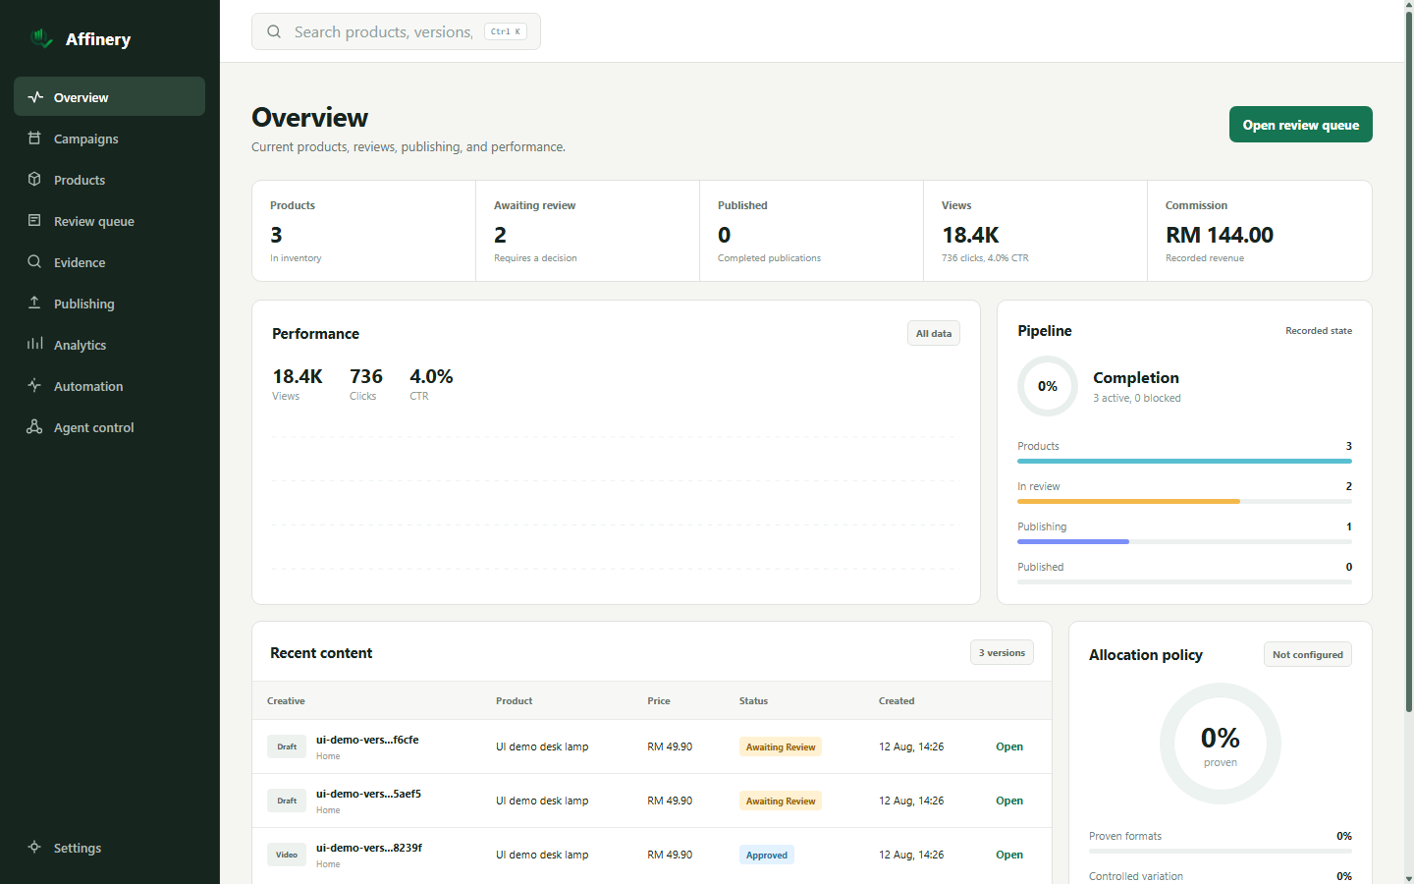Open the ui-demo-vers...8239f row link

coord(1009,855)
